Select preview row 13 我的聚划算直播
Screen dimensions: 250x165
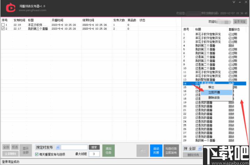coord(214,80)
